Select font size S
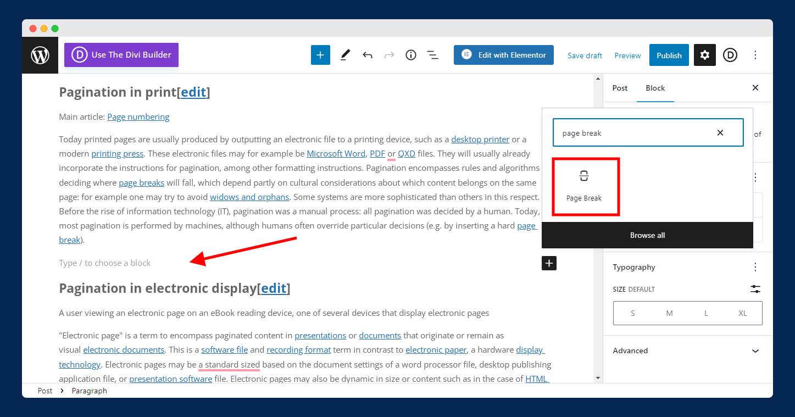Image resolution: width=795 pixels, height=417 pixels. point(633,313)
